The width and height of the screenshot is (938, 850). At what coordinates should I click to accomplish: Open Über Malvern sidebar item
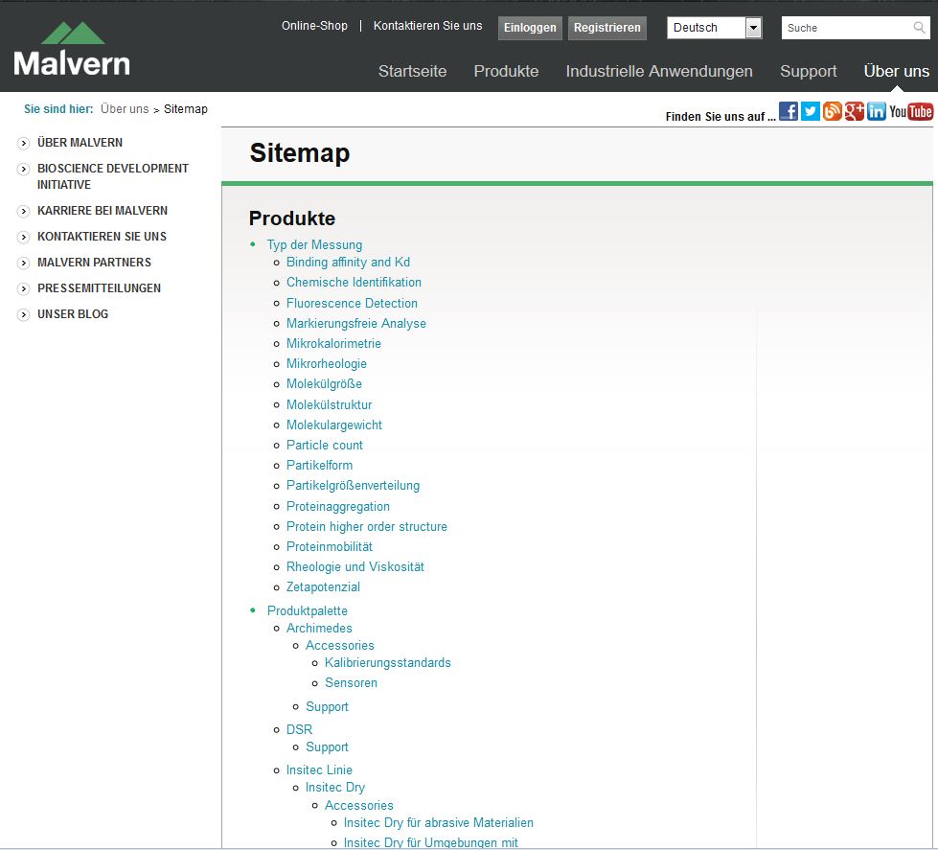tap(80, 143)
